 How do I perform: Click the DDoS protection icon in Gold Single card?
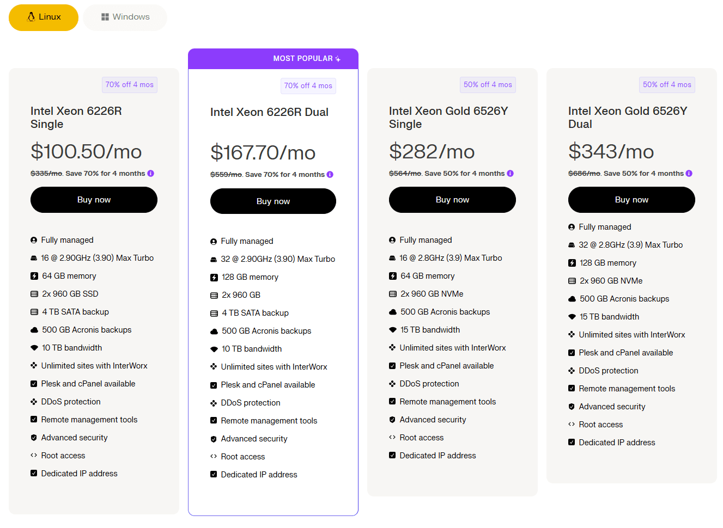(x=392, y=384)
